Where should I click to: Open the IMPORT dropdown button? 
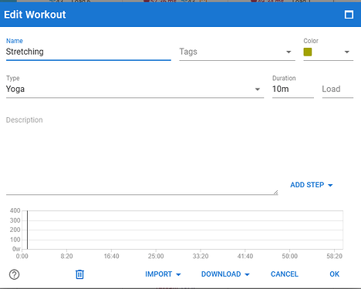[x=163, y=274]
